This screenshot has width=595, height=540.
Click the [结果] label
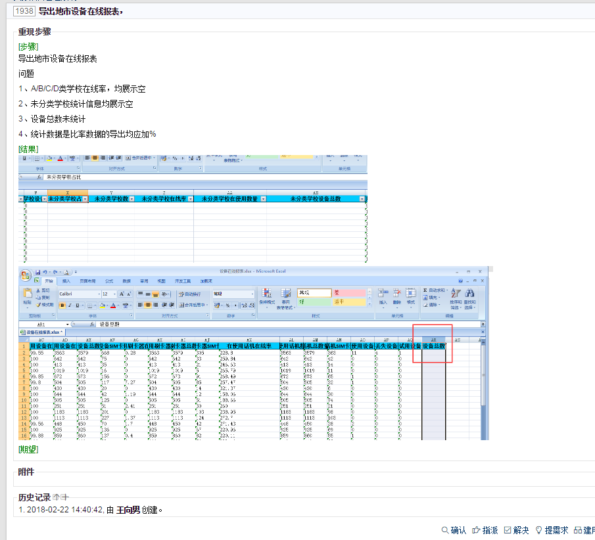pyautogui.click(x=28, y=149)
